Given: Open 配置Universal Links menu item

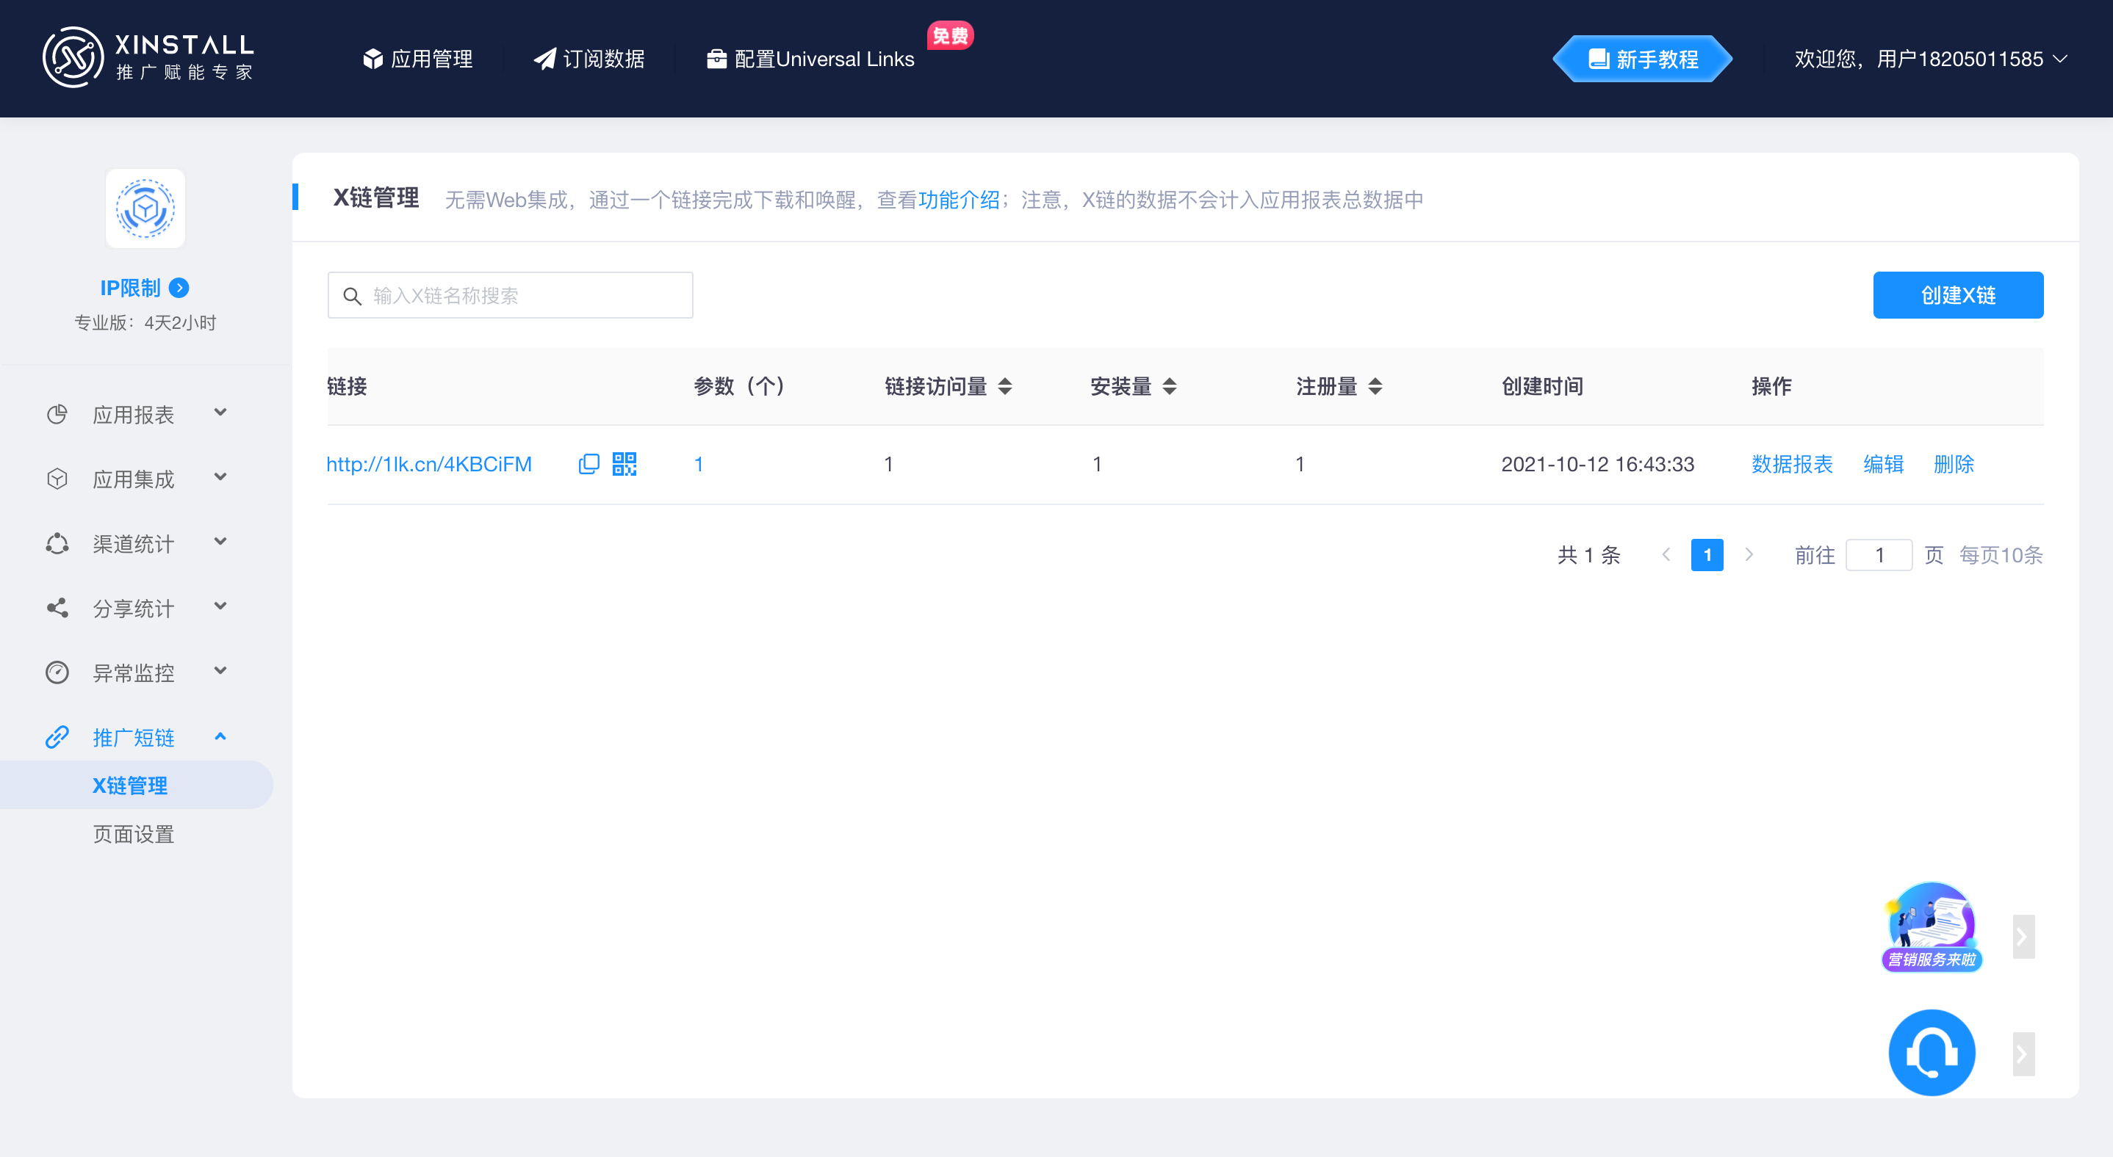Looking at the screenshot, I should (x=810, y=59).
